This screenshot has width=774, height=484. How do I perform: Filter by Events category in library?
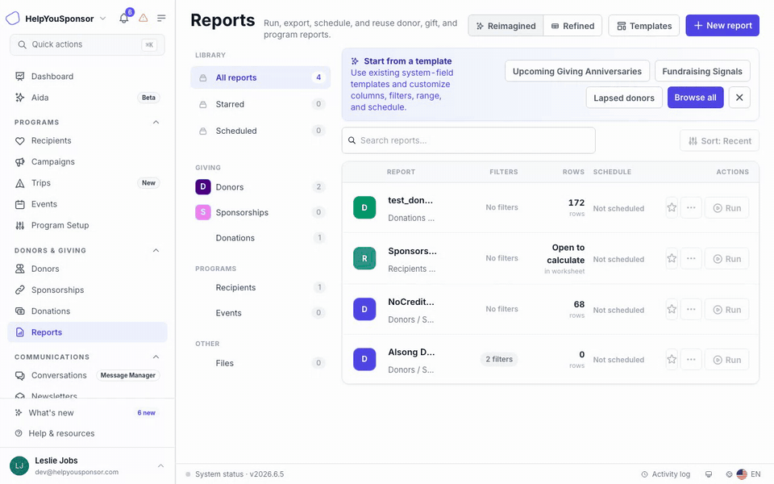coord(260,313)
